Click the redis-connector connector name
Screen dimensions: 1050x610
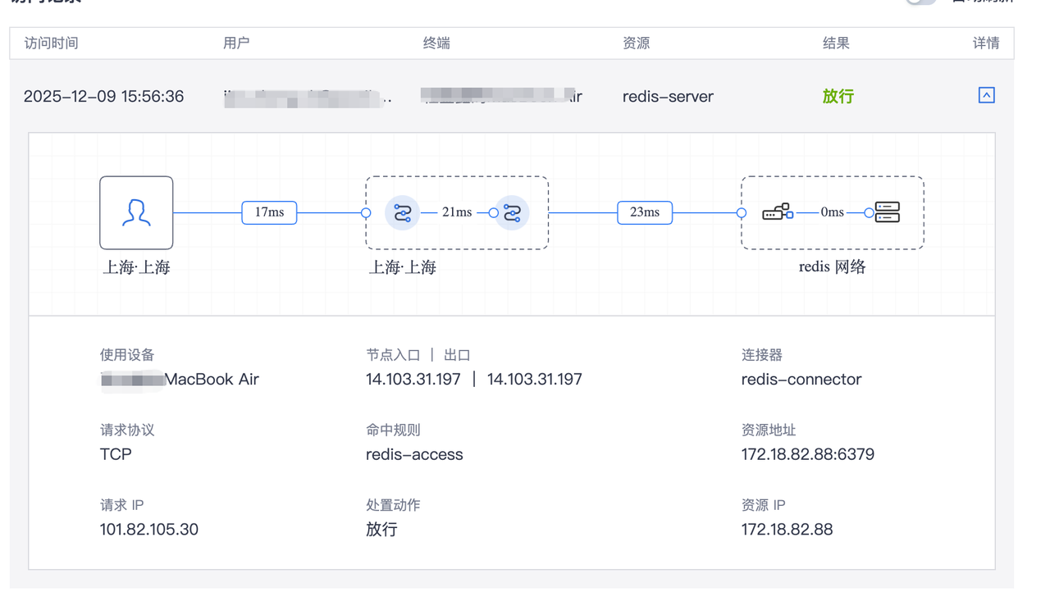[801, 380]
